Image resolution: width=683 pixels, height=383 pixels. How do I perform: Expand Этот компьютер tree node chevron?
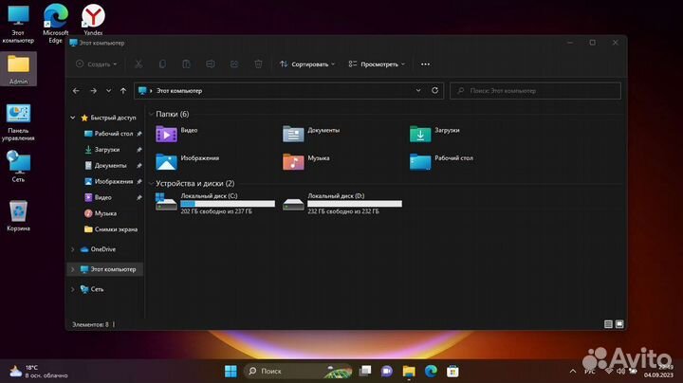point(73,269)
